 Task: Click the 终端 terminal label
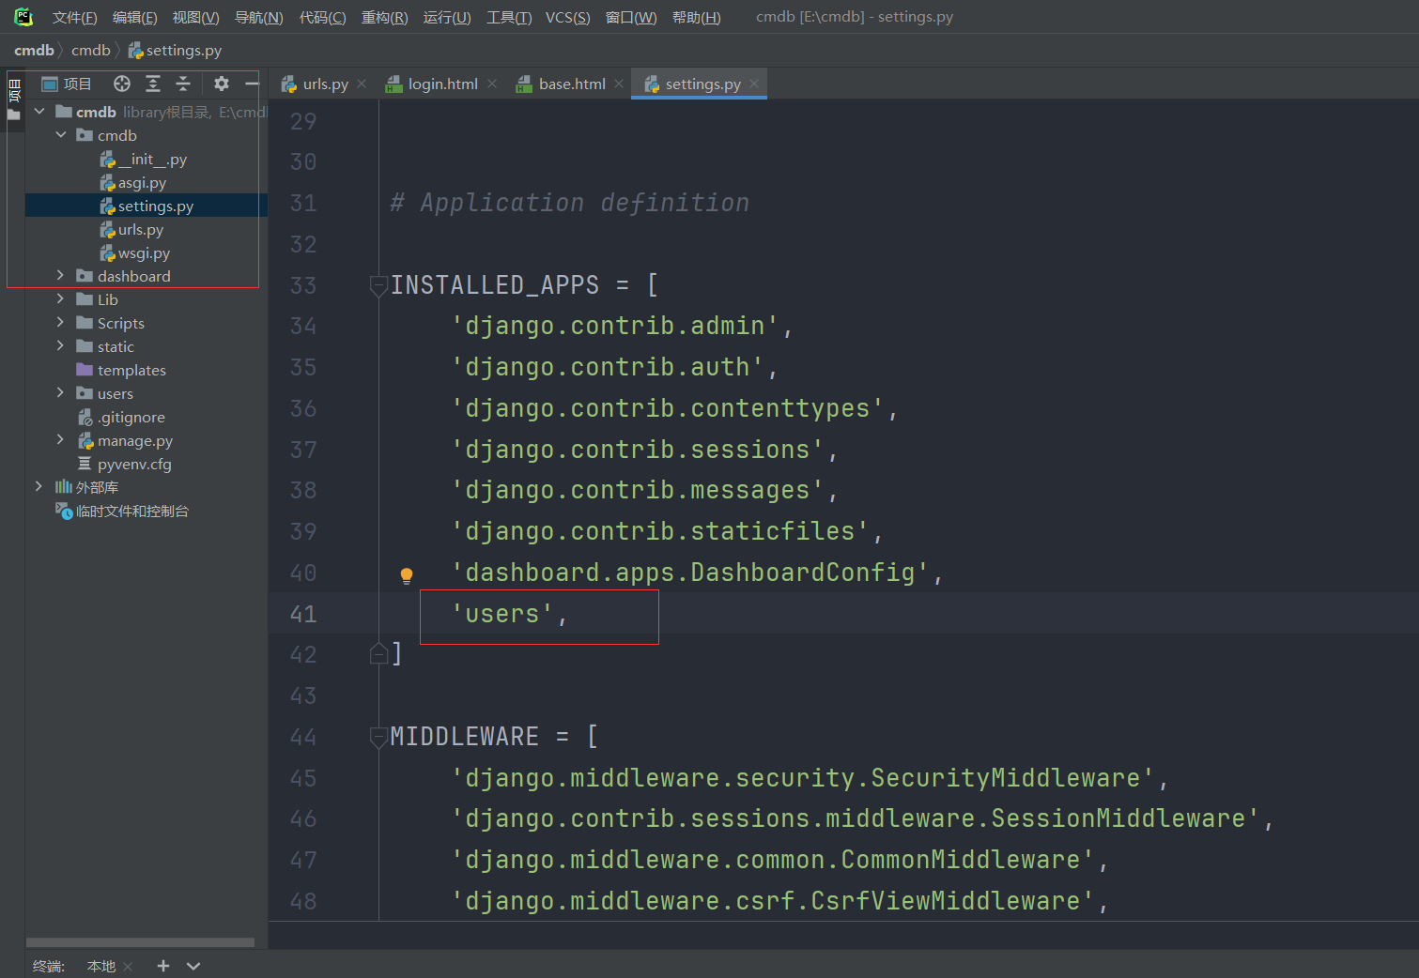pos(49,967)
